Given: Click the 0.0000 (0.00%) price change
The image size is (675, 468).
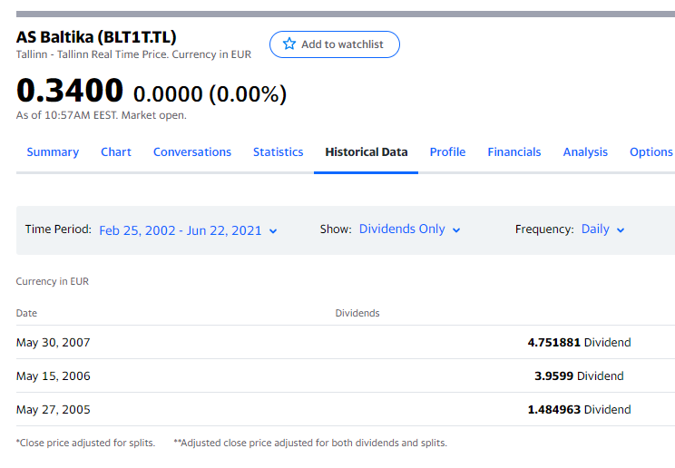Looking at the screenshot, I should click(x=210, y=93).
